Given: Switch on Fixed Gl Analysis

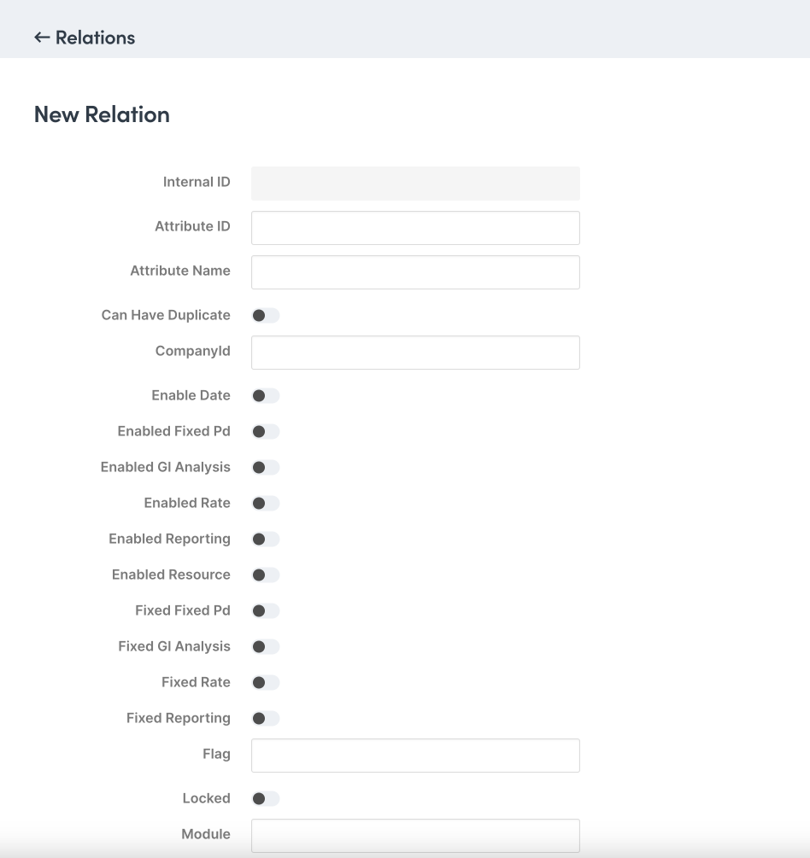Looking at the screenshot, I should [x=265, y=647].
